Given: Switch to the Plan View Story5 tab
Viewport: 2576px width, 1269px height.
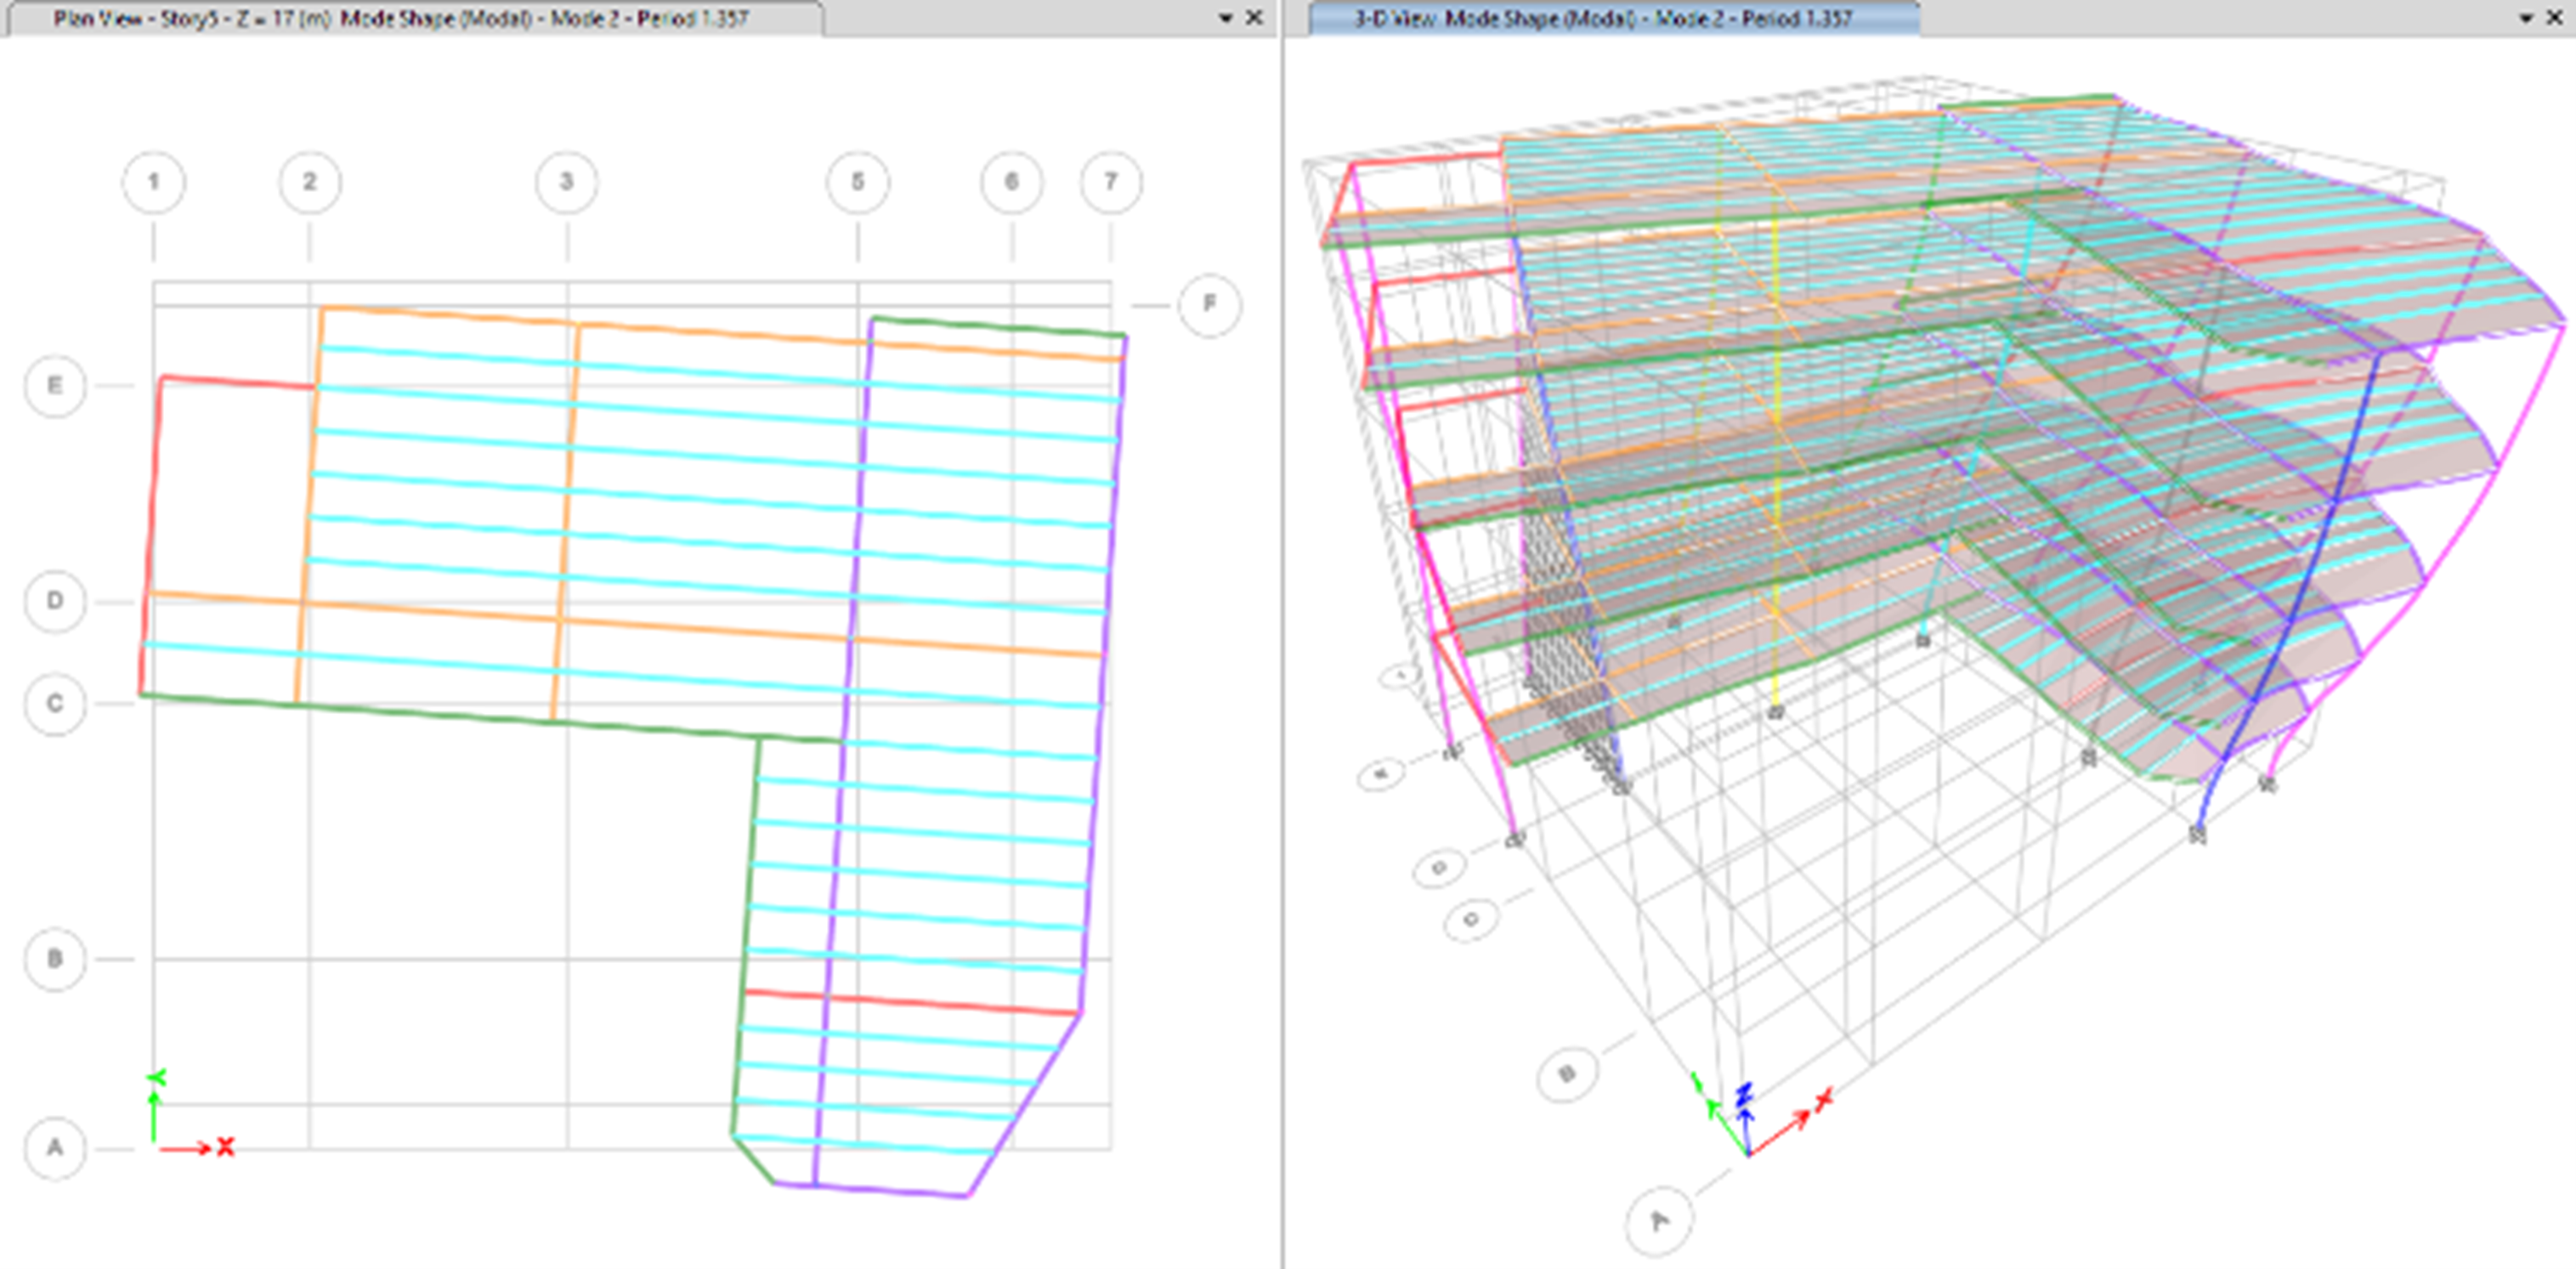Looking at the screenshot, I should pyautogui.click(x=400, y=18).
